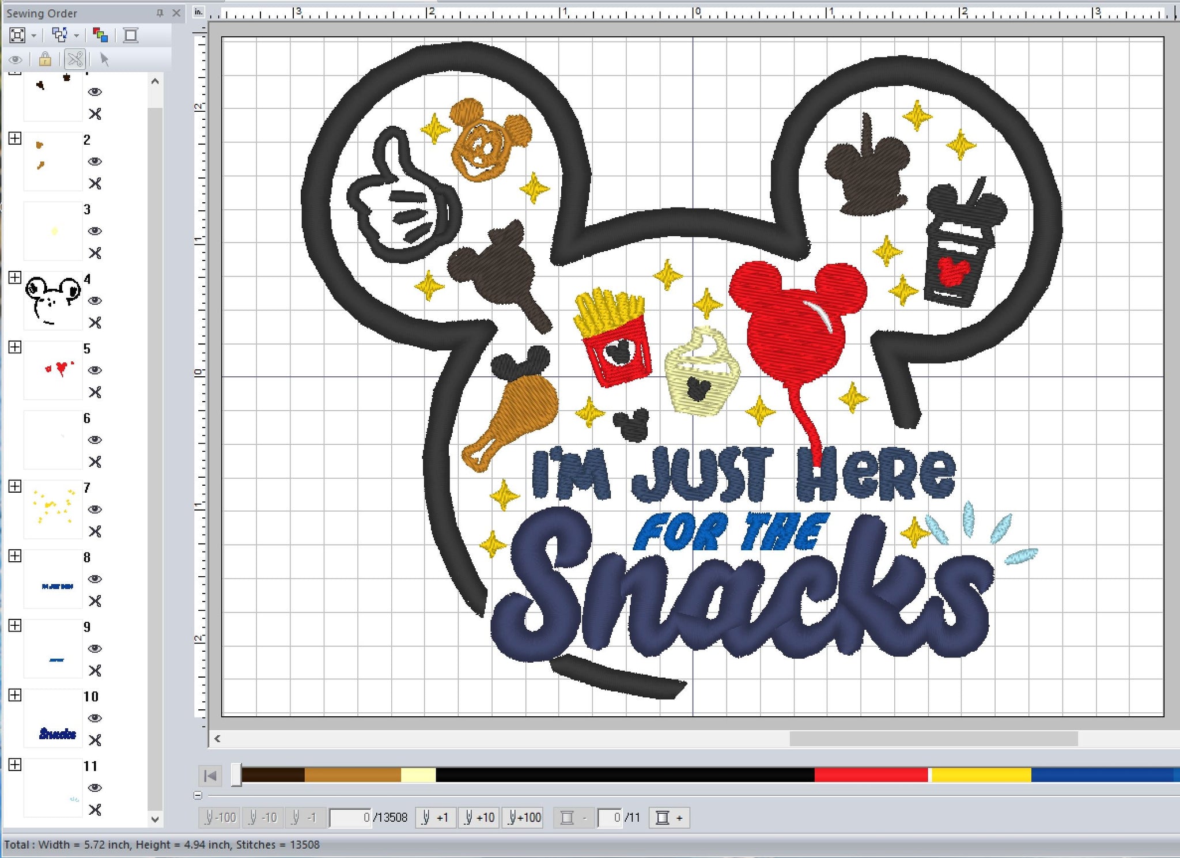Screen dimensions: 1180x858
Task: Click the current stitch number input field
Action: [x=350, y=817]
